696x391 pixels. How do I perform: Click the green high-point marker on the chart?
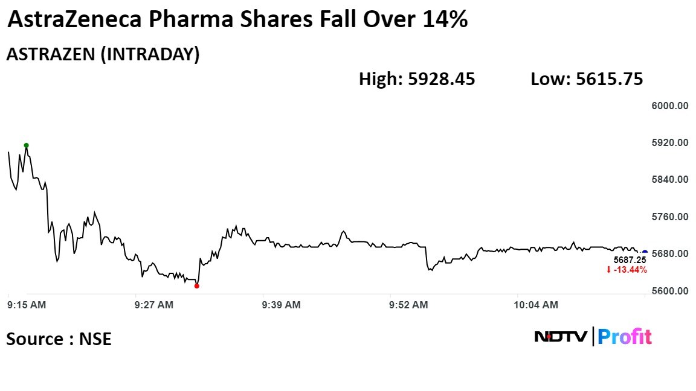point(26,145)
